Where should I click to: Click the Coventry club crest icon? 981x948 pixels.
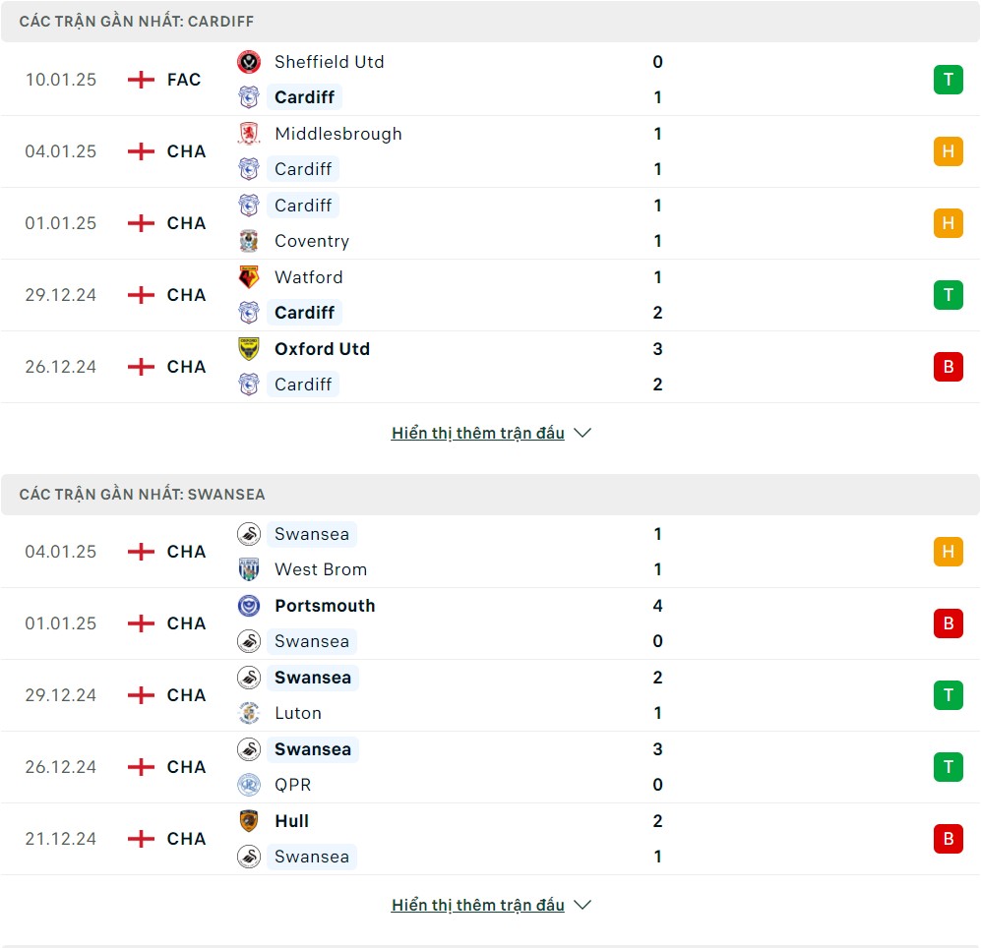click(x=249, y=241)
